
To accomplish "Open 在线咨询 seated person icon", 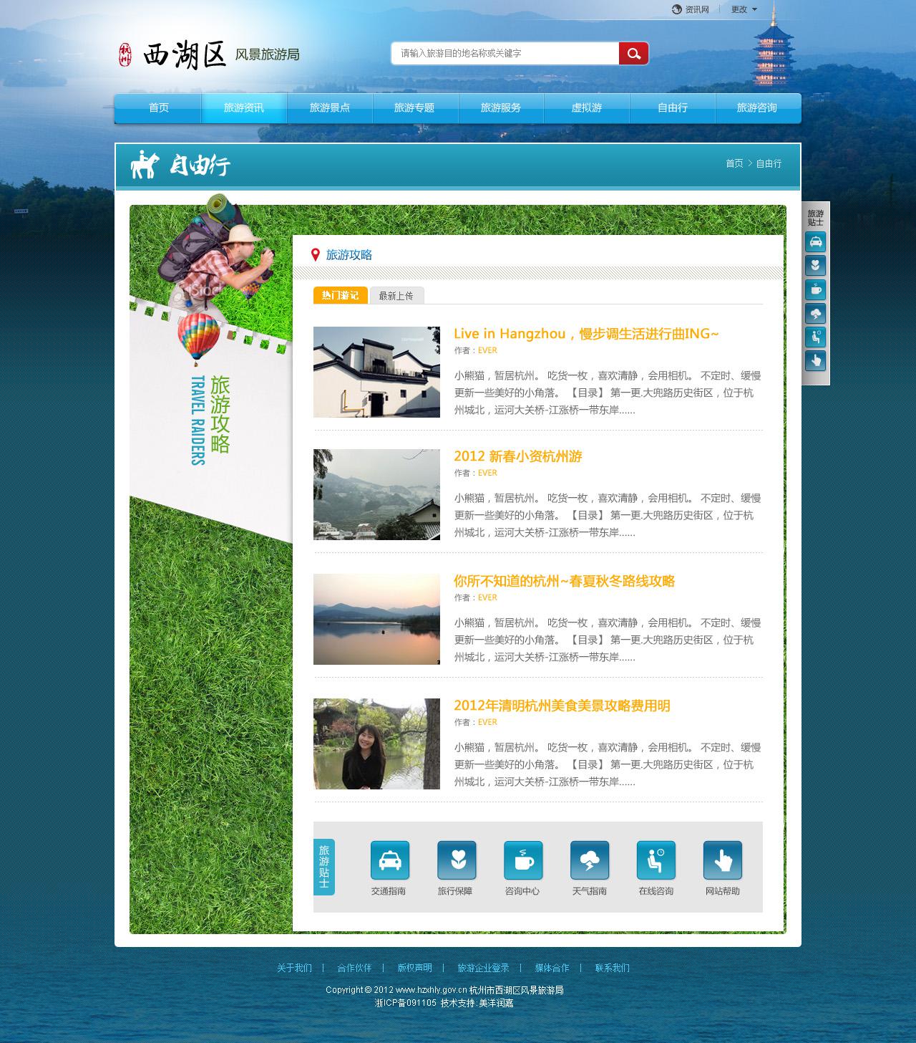I will (x=656, y=860).
